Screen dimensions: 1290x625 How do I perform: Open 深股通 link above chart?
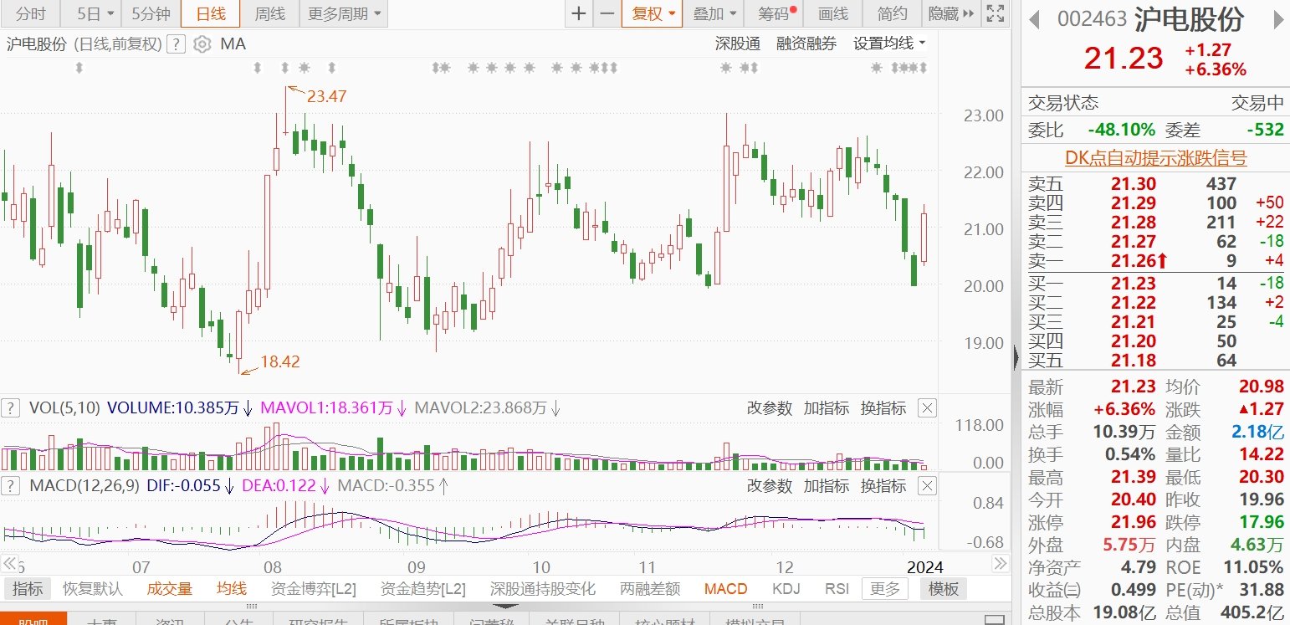737,44
